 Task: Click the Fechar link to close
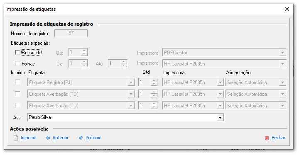pos(278,138)
